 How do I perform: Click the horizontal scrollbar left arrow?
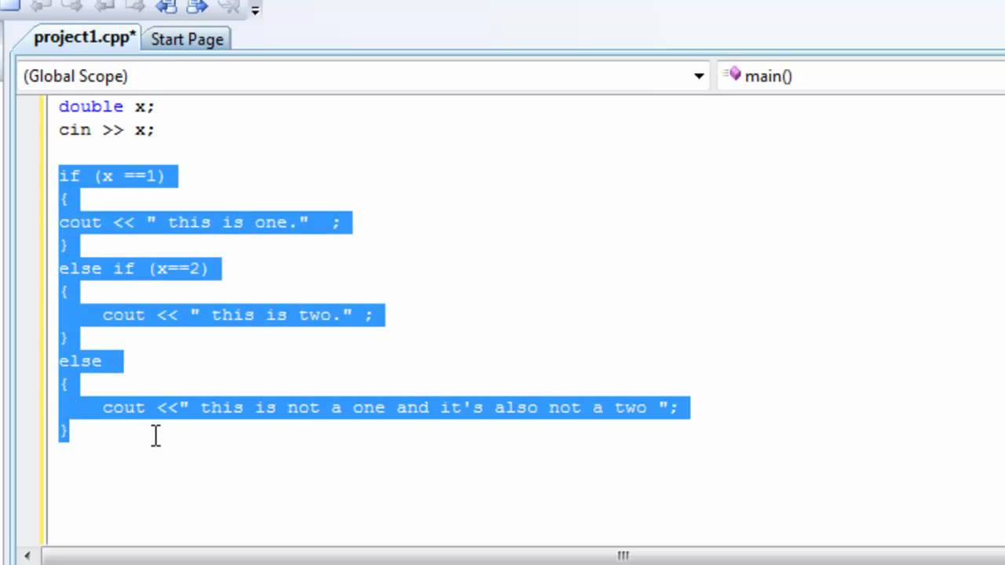(x=27, y=556)
